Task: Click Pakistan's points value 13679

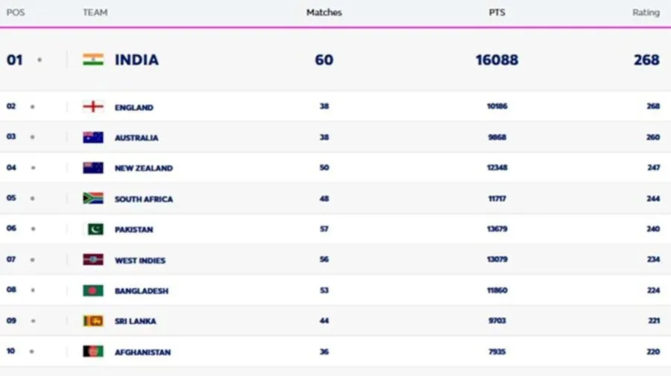Action: point(497,229)
